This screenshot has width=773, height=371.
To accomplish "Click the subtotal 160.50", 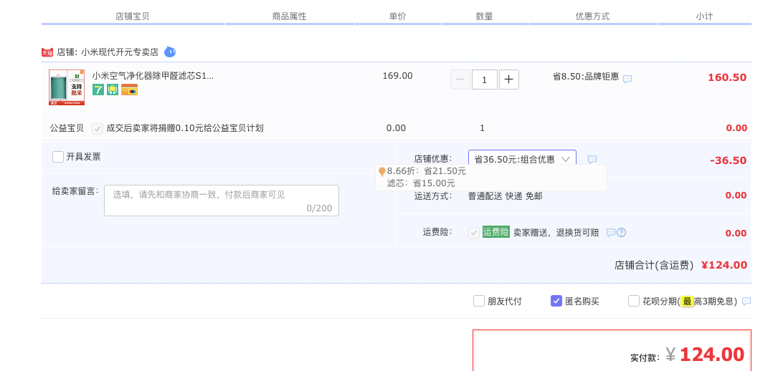I will [727, 77].
